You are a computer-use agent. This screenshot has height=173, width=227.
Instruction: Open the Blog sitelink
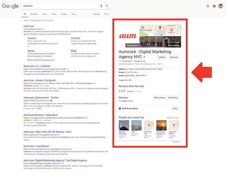pyautogui.click(x=73, y=51)
